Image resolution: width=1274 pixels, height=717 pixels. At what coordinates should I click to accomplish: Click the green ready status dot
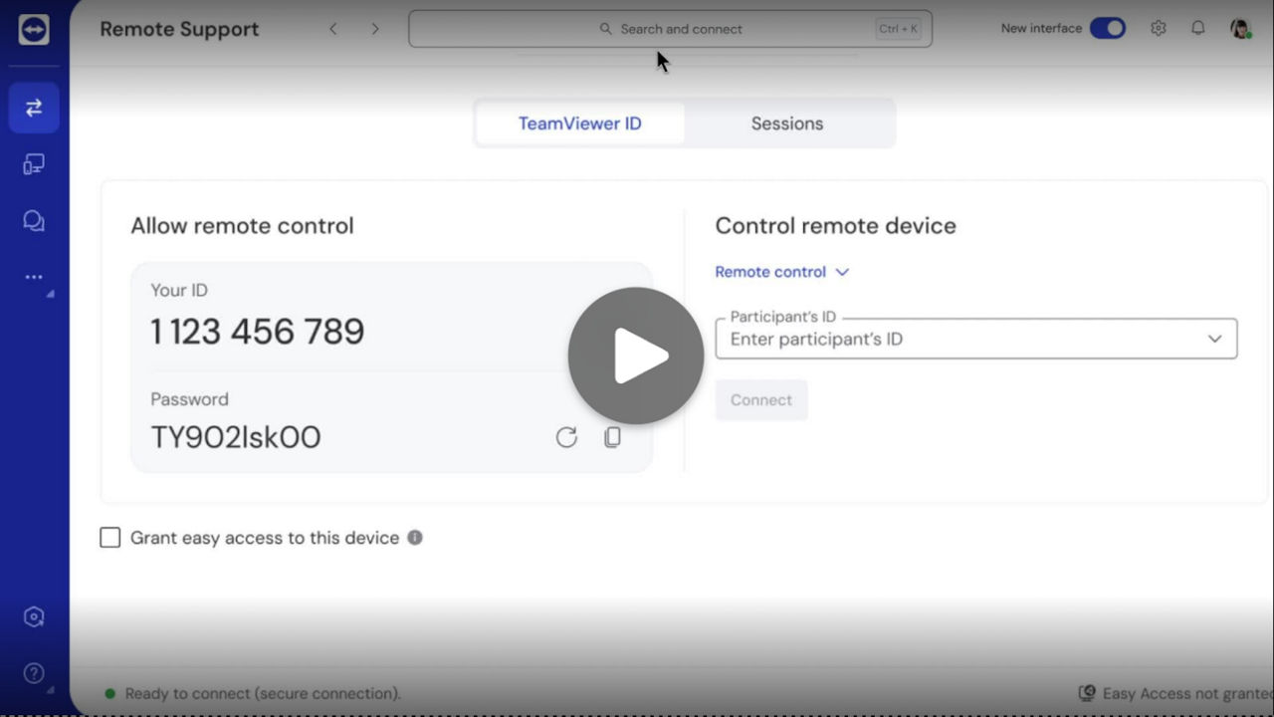click(x=110, y=693)
